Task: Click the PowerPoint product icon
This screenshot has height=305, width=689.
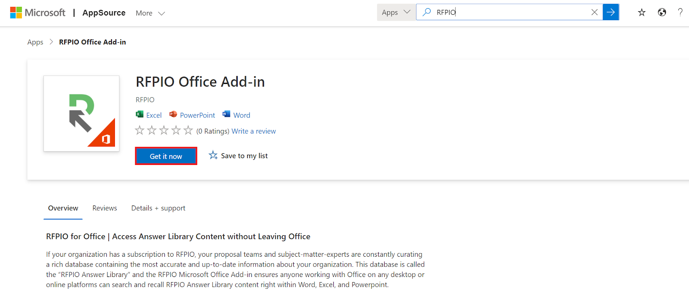Action: pos(173,114)
